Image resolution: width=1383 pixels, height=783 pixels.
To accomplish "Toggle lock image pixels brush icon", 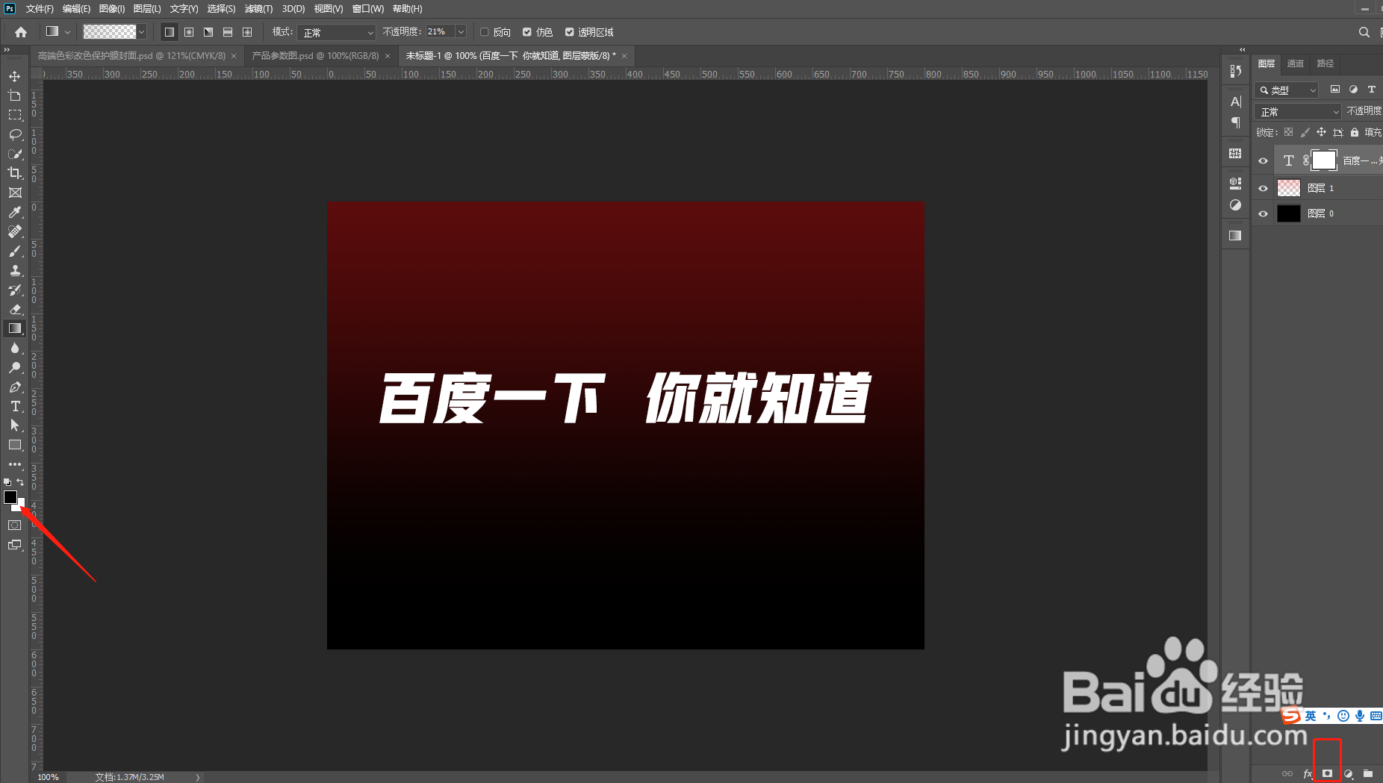I will [x=1305, y=132].
